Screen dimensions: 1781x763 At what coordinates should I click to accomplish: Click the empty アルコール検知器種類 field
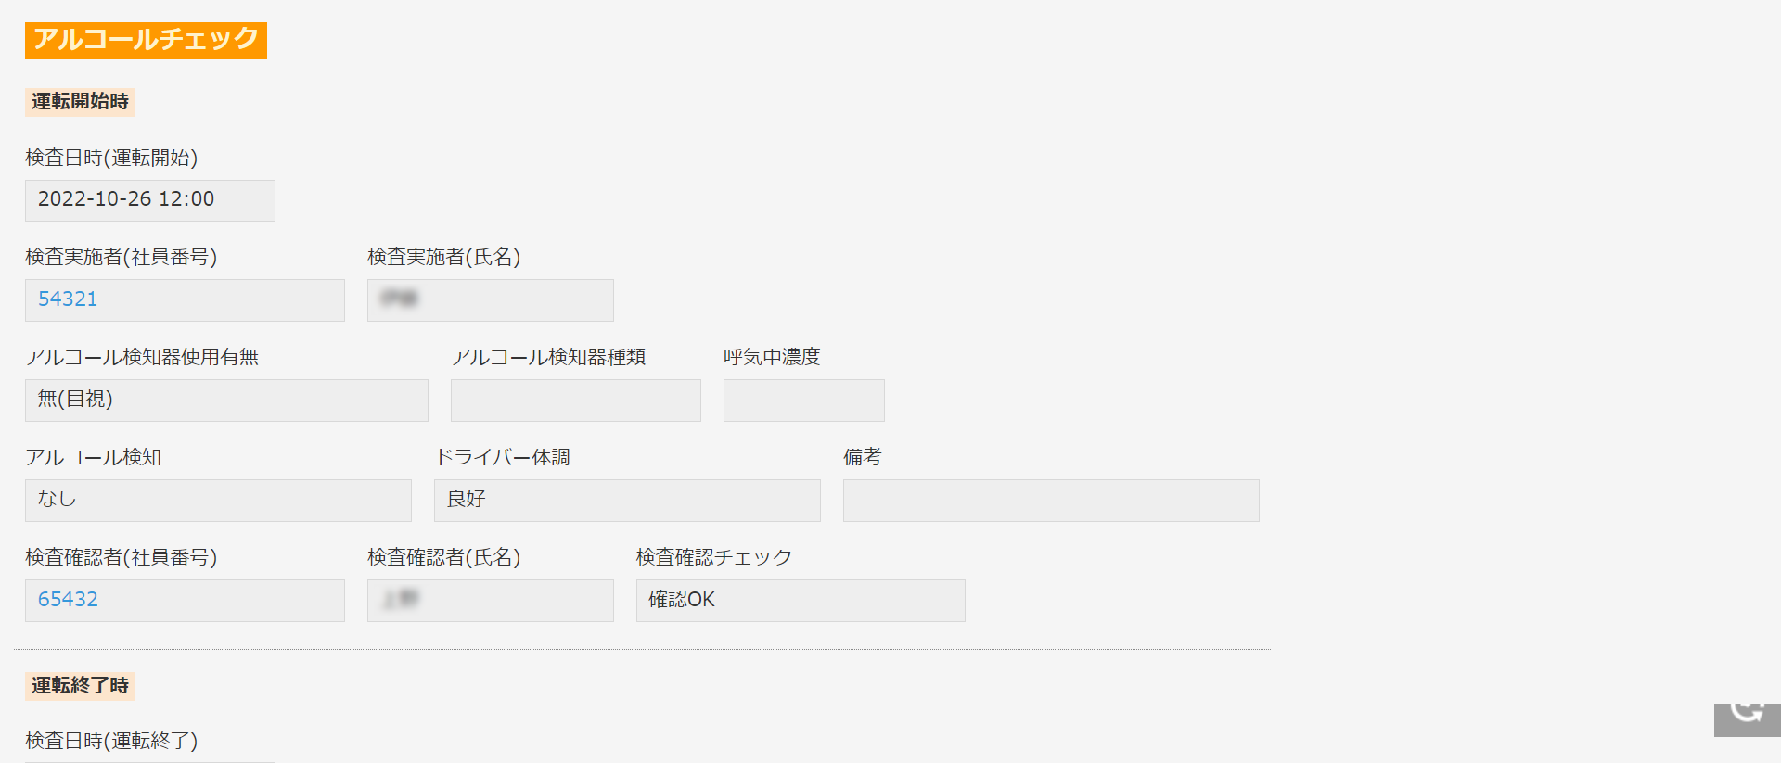point(576,401)
